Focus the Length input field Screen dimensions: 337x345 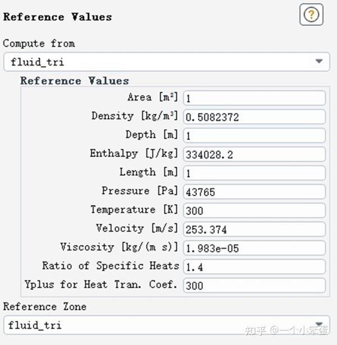[254, 173]
